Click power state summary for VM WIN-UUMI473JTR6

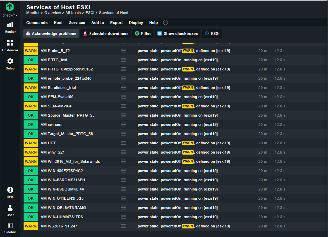click(x=178, y=217)
